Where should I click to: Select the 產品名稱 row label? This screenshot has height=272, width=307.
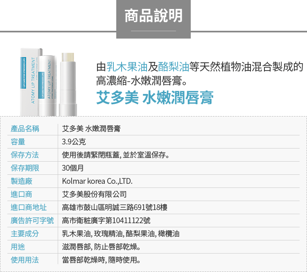click(x=25, y=129)
